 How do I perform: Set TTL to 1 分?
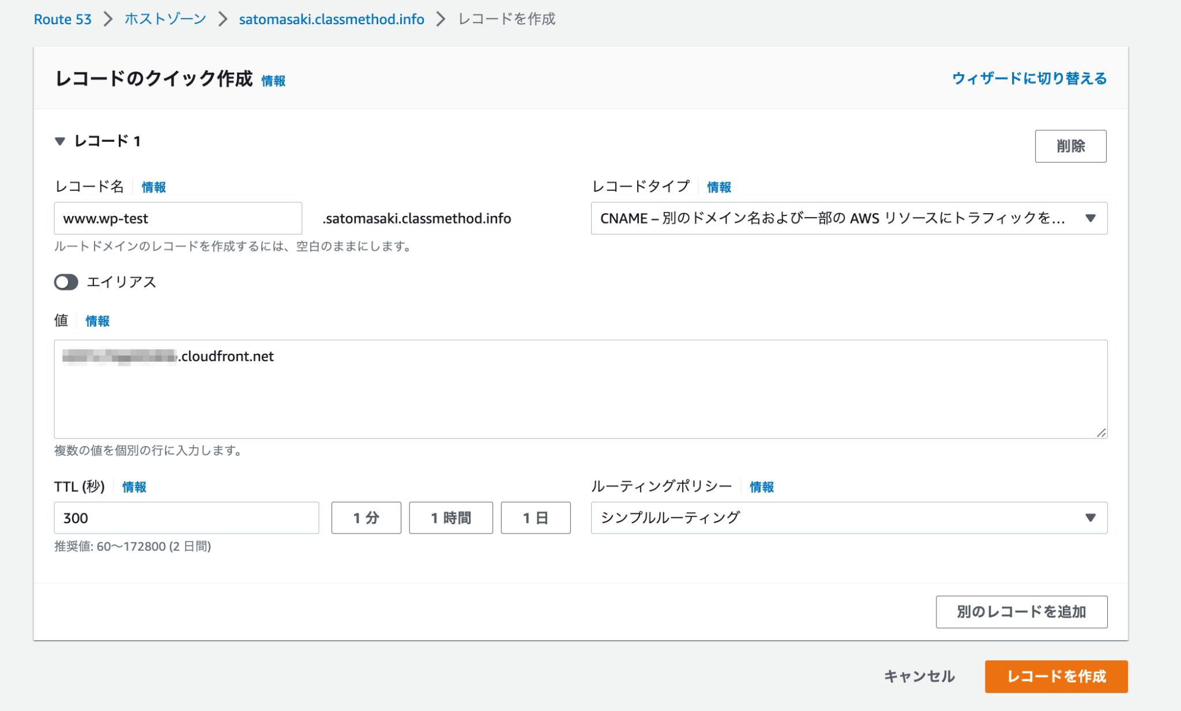[366, 517]
